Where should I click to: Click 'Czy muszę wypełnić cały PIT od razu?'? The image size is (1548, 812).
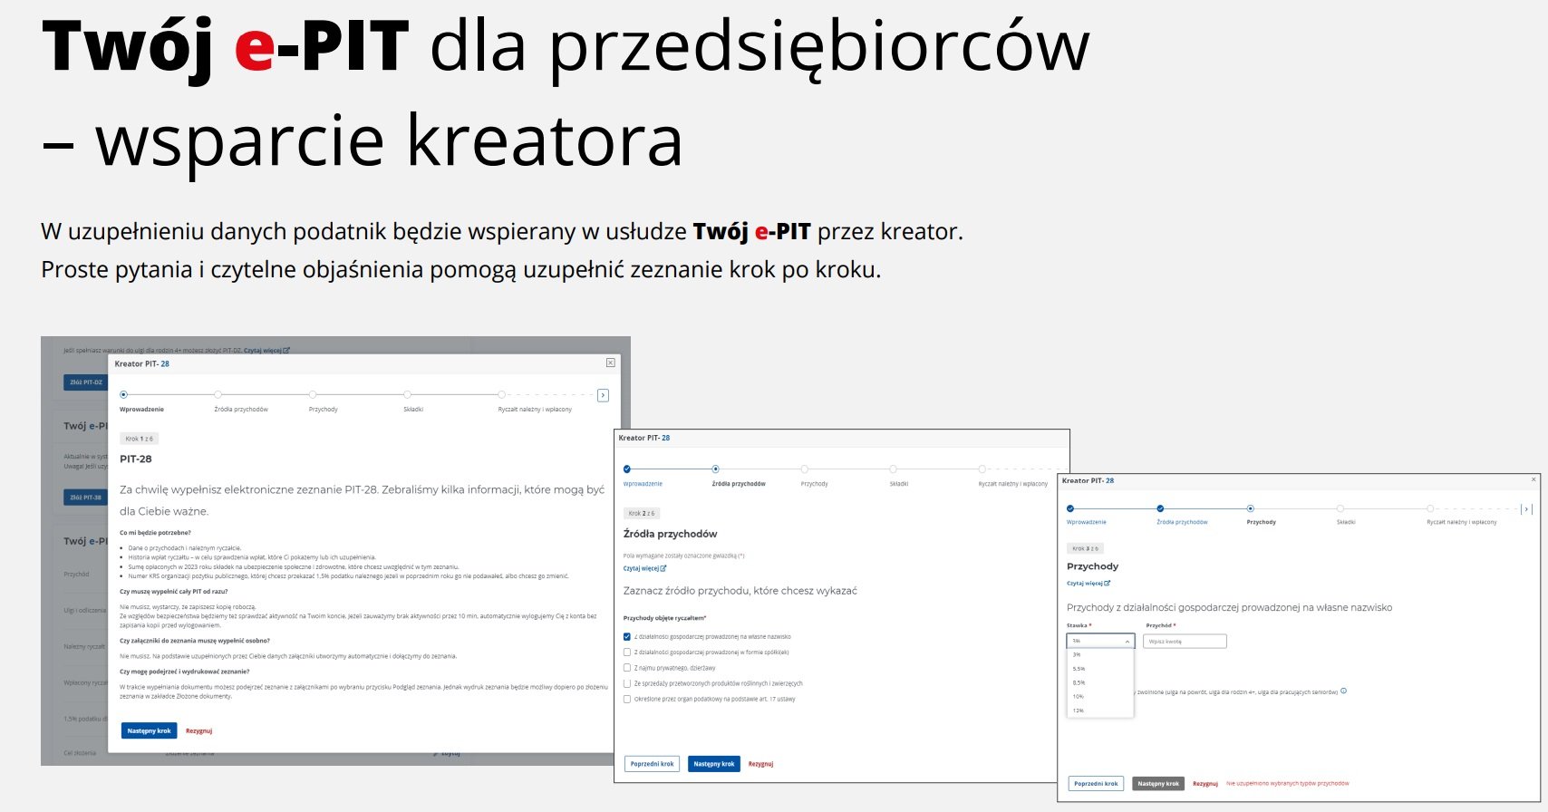click(174, 591)
